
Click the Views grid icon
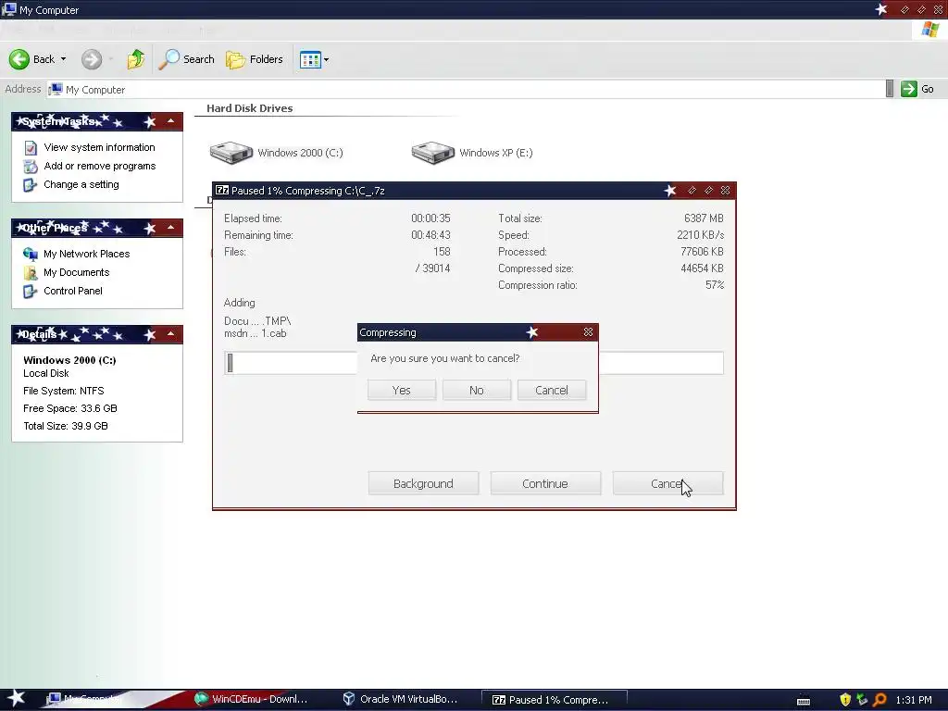310,59
